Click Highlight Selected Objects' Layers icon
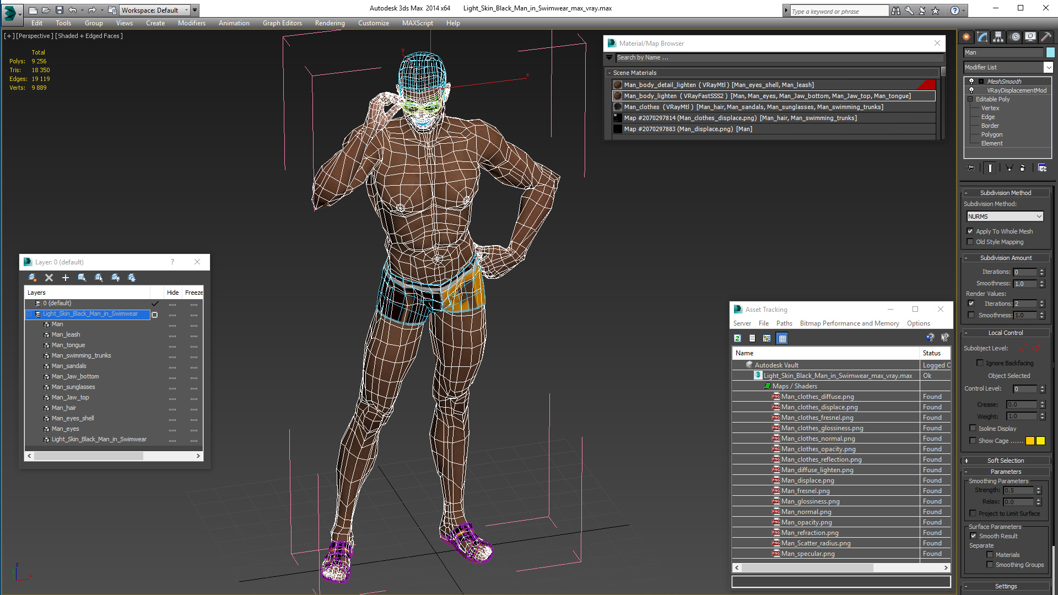Image resolution: width=1058 pixels, height=595 pixels. click(x=99, y=278)
